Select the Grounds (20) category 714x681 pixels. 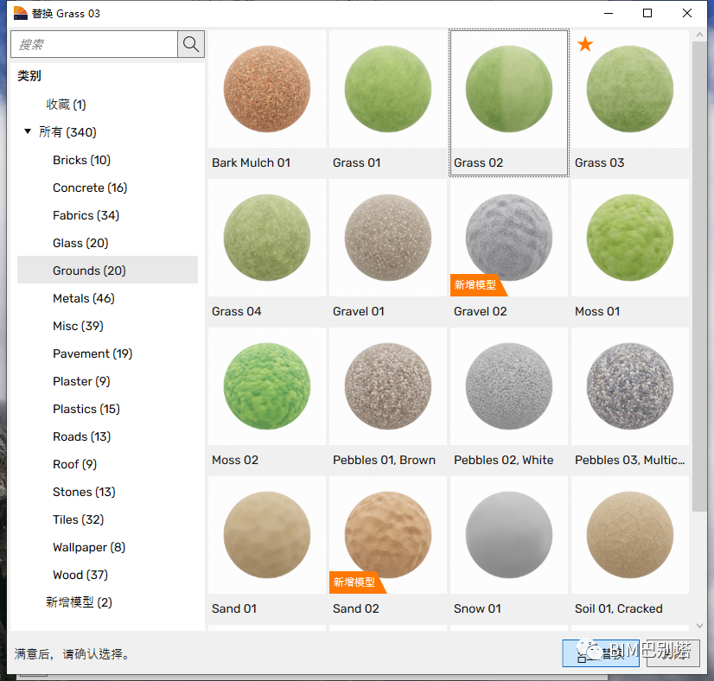click(x=107, y=270)
